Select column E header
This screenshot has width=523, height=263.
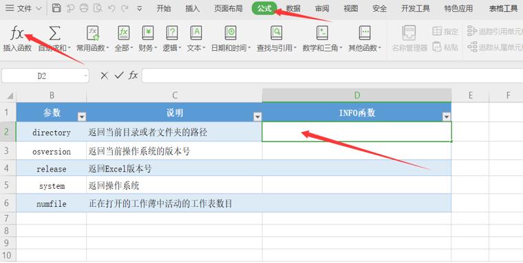click(x=470, y=95)
